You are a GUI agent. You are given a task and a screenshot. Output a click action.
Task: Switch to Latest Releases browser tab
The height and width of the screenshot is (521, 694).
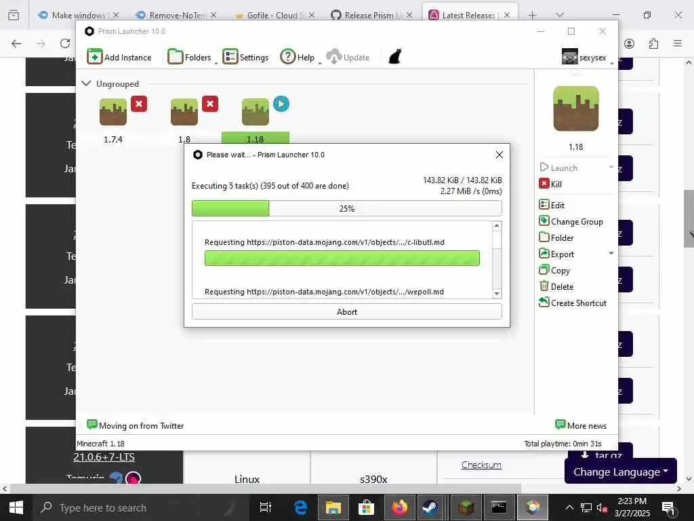tap(469, 15)
